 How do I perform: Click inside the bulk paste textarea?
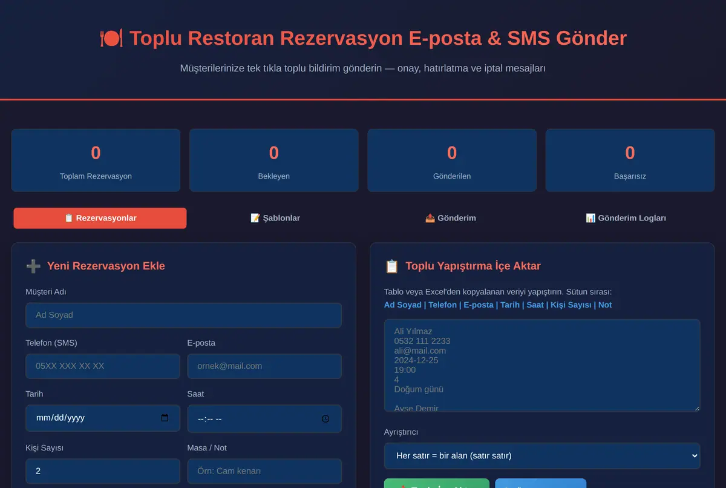tap(542, 366)
